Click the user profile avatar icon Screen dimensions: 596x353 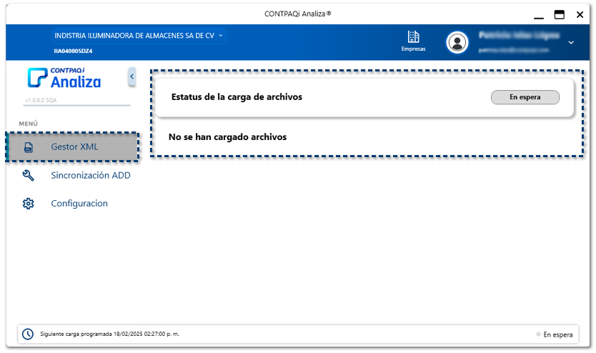pos(457,42)
